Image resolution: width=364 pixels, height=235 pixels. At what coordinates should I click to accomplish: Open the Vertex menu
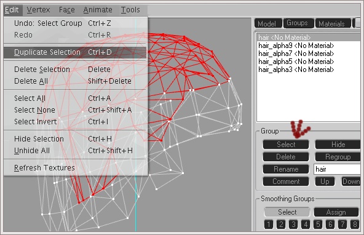click(38, 10)
